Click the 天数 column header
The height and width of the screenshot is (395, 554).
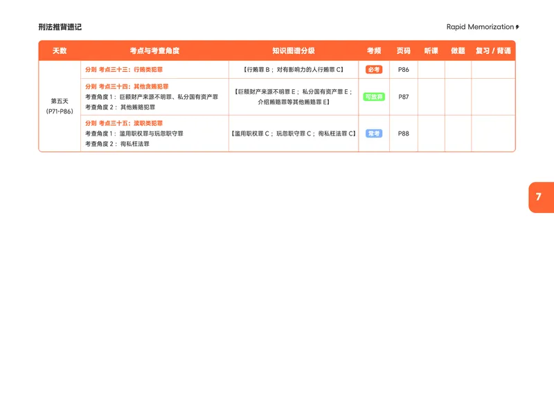tap(60, 50)
